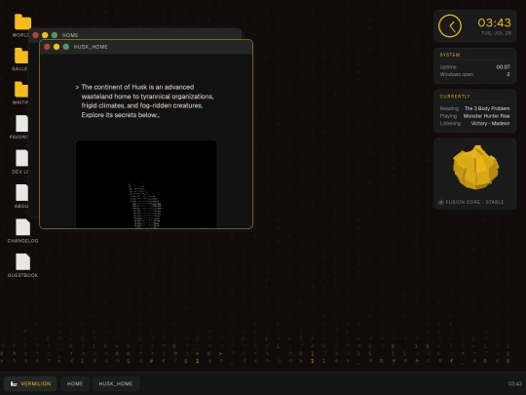Click the yellow fusion core 3D model
Image resolution: width=526 pixels, height=395 pixels.
475,167
